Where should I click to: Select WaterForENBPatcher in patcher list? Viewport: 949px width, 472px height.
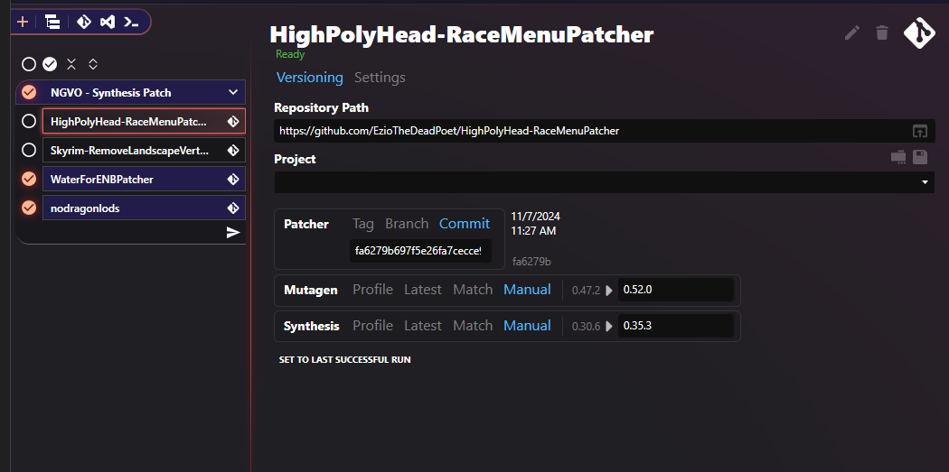click(144, 180)
